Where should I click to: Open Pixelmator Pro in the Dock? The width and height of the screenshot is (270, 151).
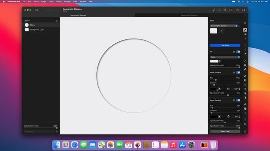(138, 145)
